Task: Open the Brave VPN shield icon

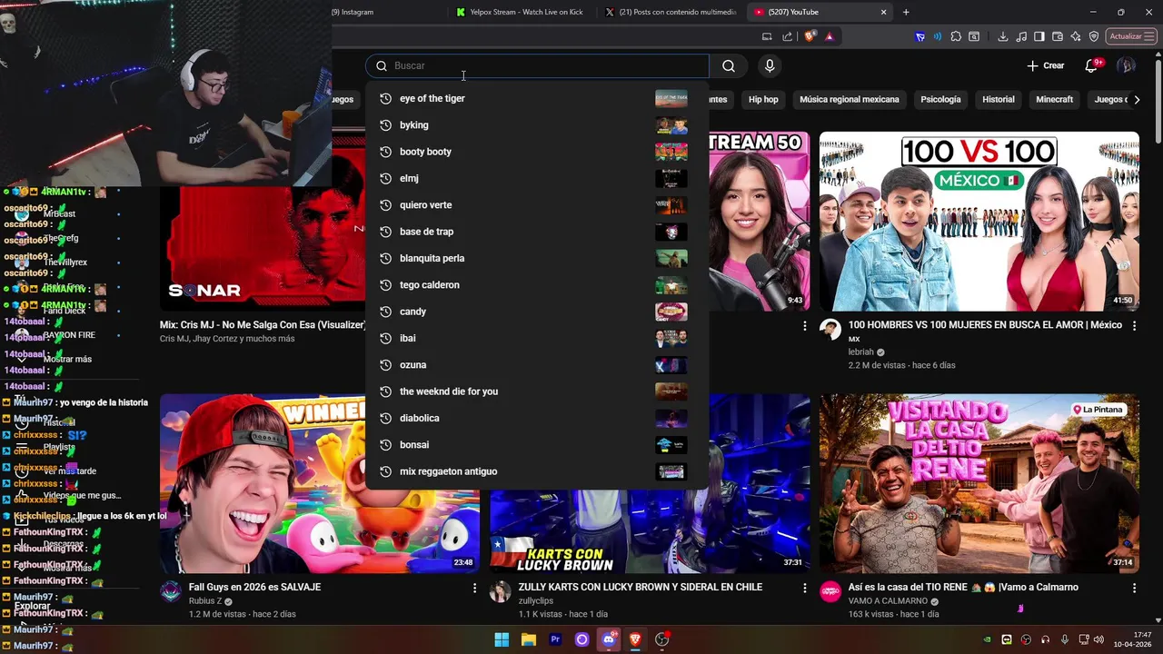Action: 1094,36
